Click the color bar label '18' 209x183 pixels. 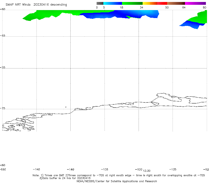(x=121, y=7)
